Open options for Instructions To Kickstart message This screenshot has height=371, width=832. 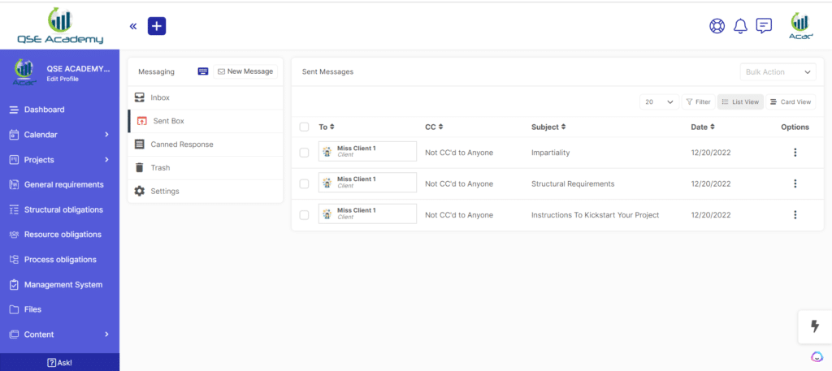(x=795, y=214)
